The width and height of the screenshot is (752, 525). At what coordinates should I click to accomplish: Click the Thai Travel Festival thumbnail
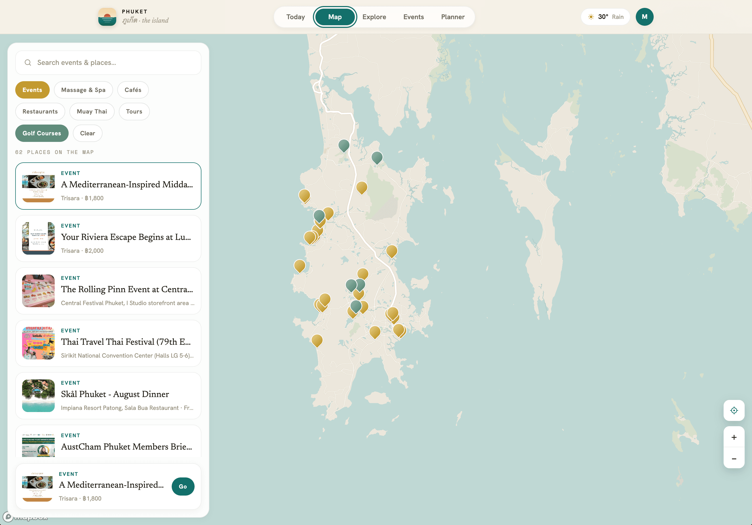click(38, 343)
